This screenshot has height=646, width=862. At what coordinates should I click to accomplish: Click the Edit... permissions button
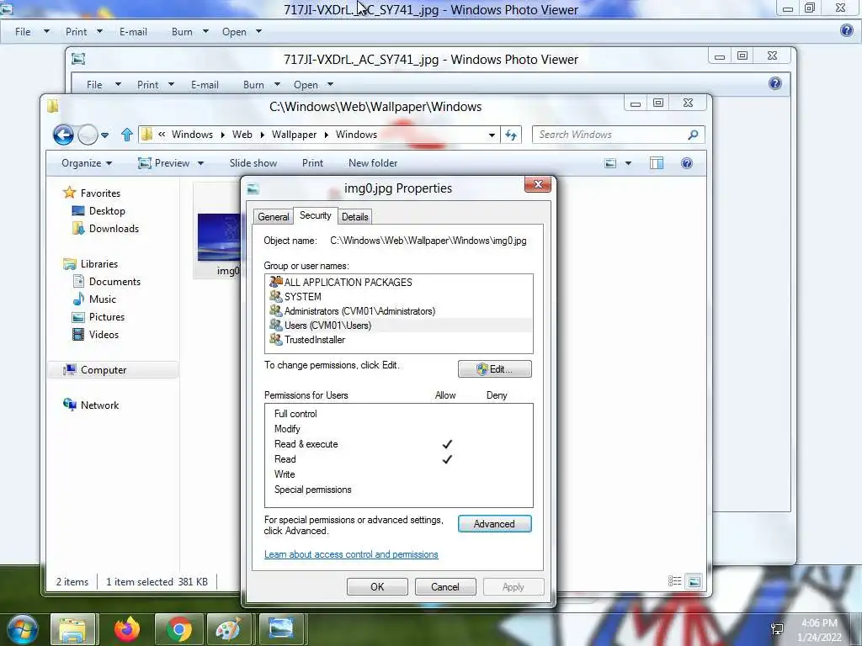pyautogui.click(x=495, y=369)
